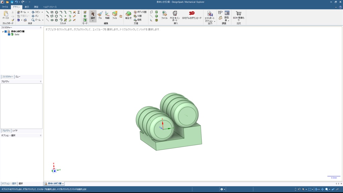Image resolution: width=343 pixels, height=193 pixels.
Task: Activate the Fill (フィル) tool
Action: (x=115, y=15)
